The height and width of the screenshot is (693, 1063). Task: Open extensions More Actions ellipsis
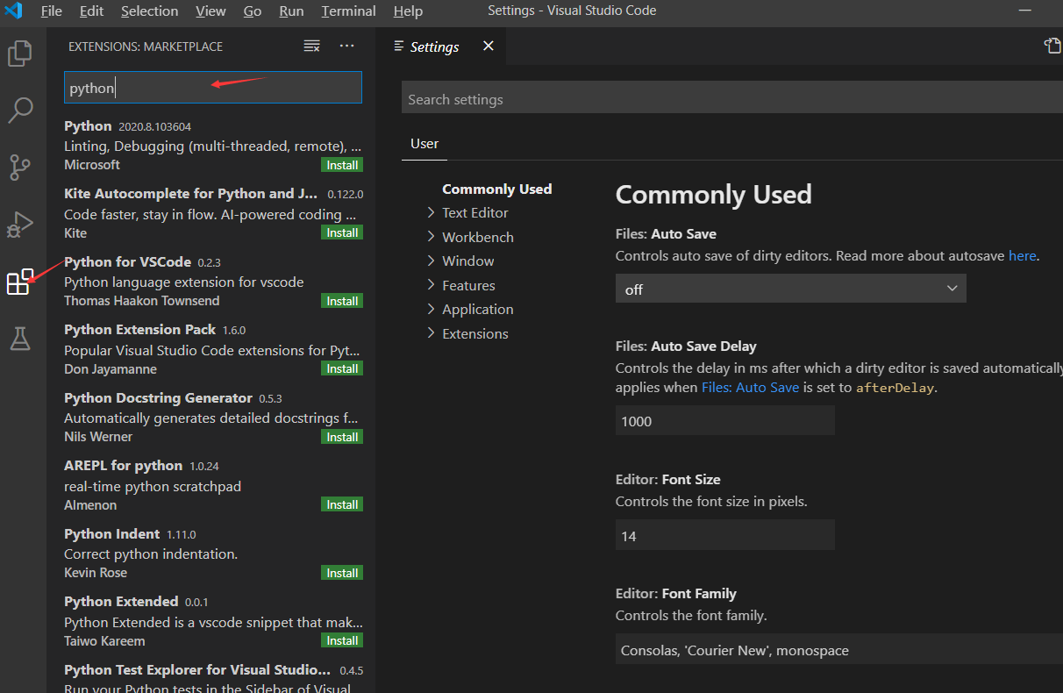click(x=347, y=46)
